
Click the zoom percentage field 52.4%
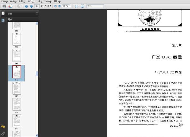pyautogui.click(x=66, y=6)
